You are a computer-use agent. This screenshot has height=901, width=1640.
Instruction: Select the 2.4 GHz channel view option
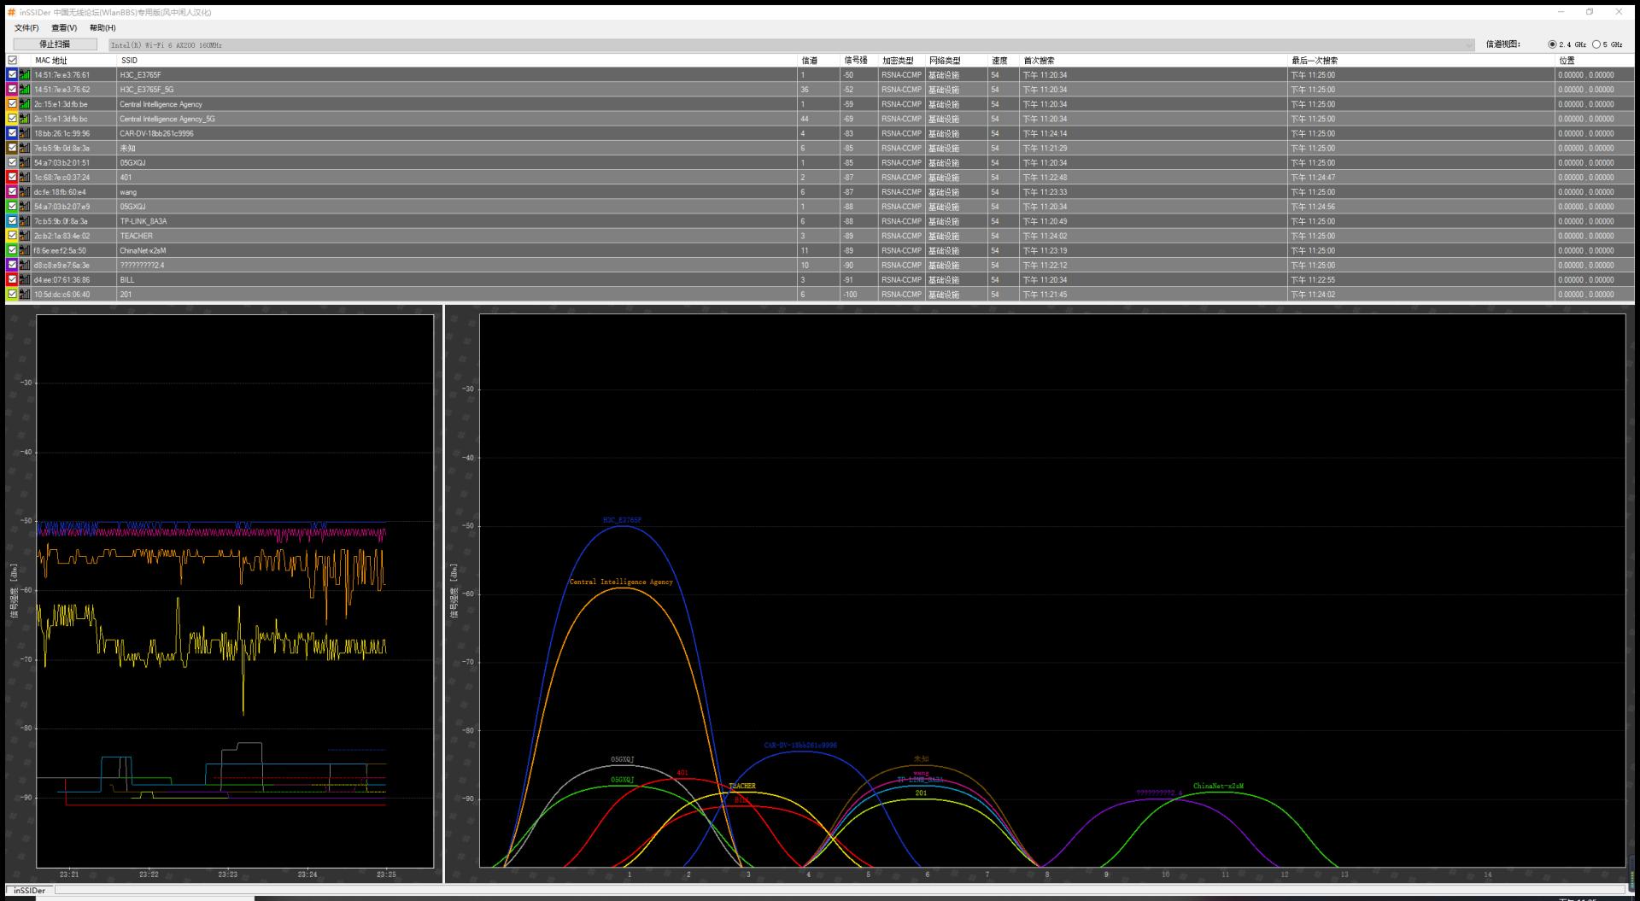(1552, 44)
